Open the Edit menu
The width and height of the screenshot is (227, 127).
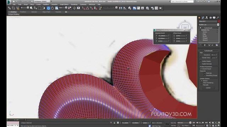[x=14, y=5]
